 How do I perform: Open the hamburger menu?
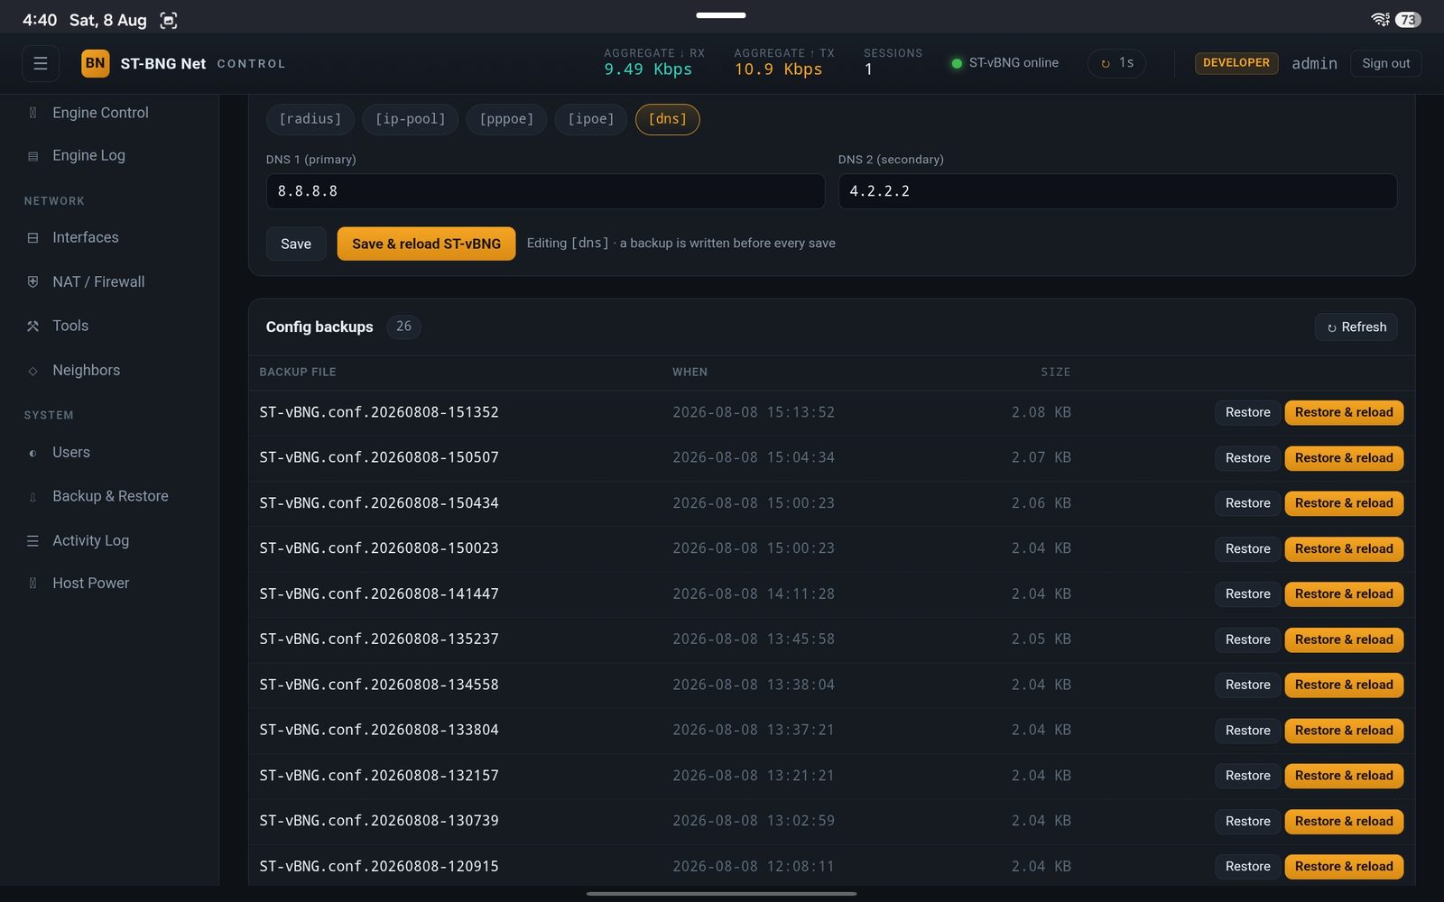pos(41,63)
